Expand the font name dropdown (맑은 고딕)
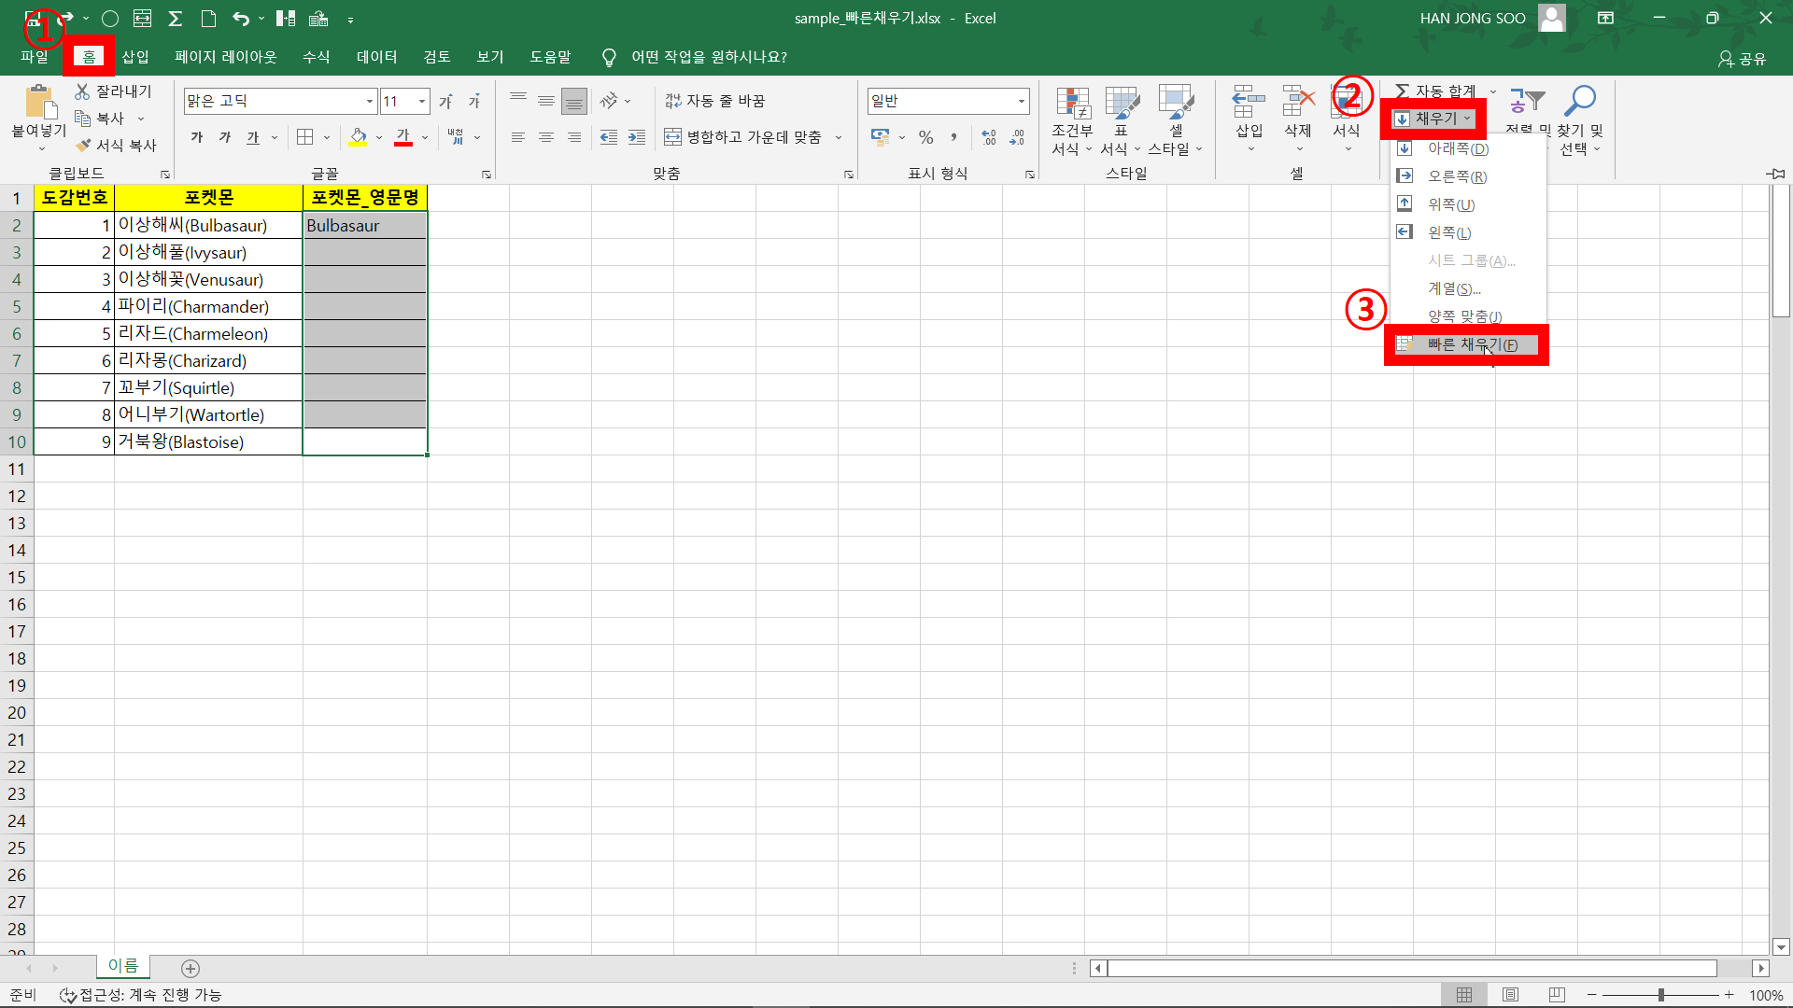Image resolution: width=1793 pixels, height=1008 pixels. tap(370, 101)
